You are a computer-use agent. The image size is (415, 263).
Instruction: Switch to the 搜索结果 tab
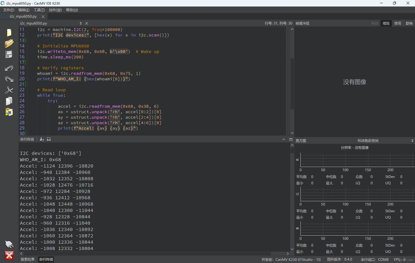click(x=28, y=259)
